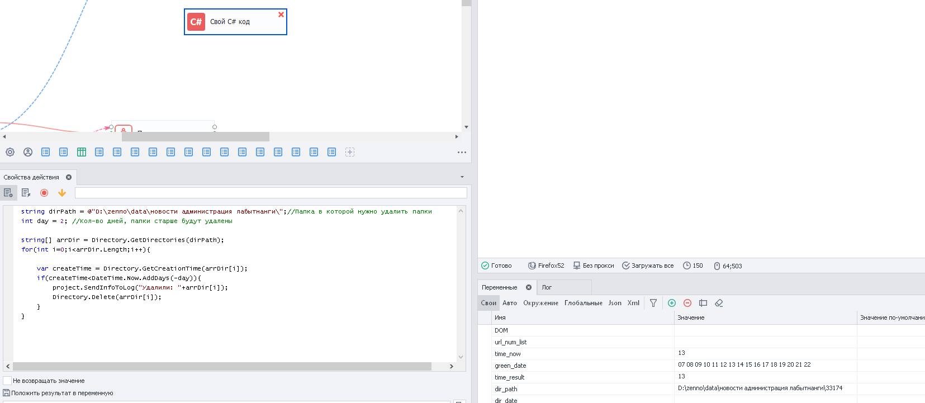
Task: Toggle the 'Загружать все' loading option
Action: pyautogui.click(x=648, y=265)
